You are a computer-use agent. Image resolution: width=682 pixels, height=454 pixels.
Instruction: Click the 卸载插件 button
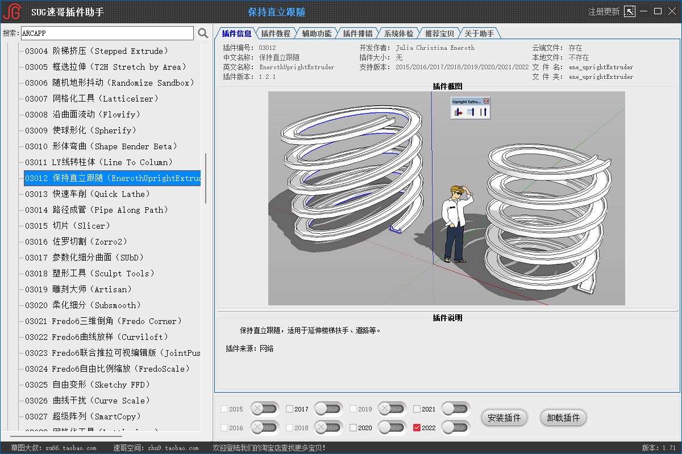coord(563,418)
